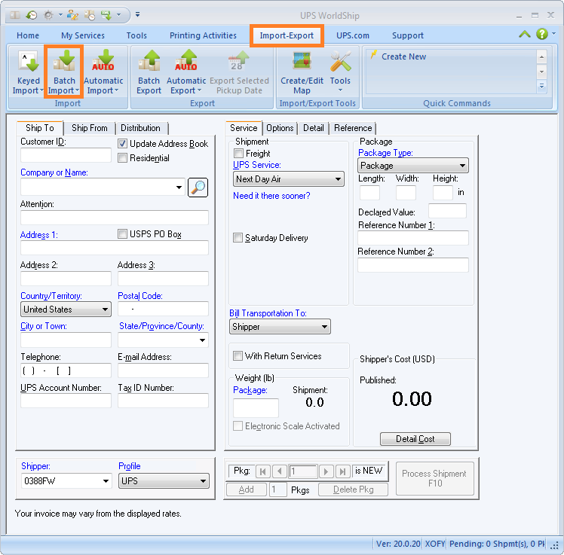Click the Detail Cost button
Screen dimensions: 564x555
coord(415,439)
